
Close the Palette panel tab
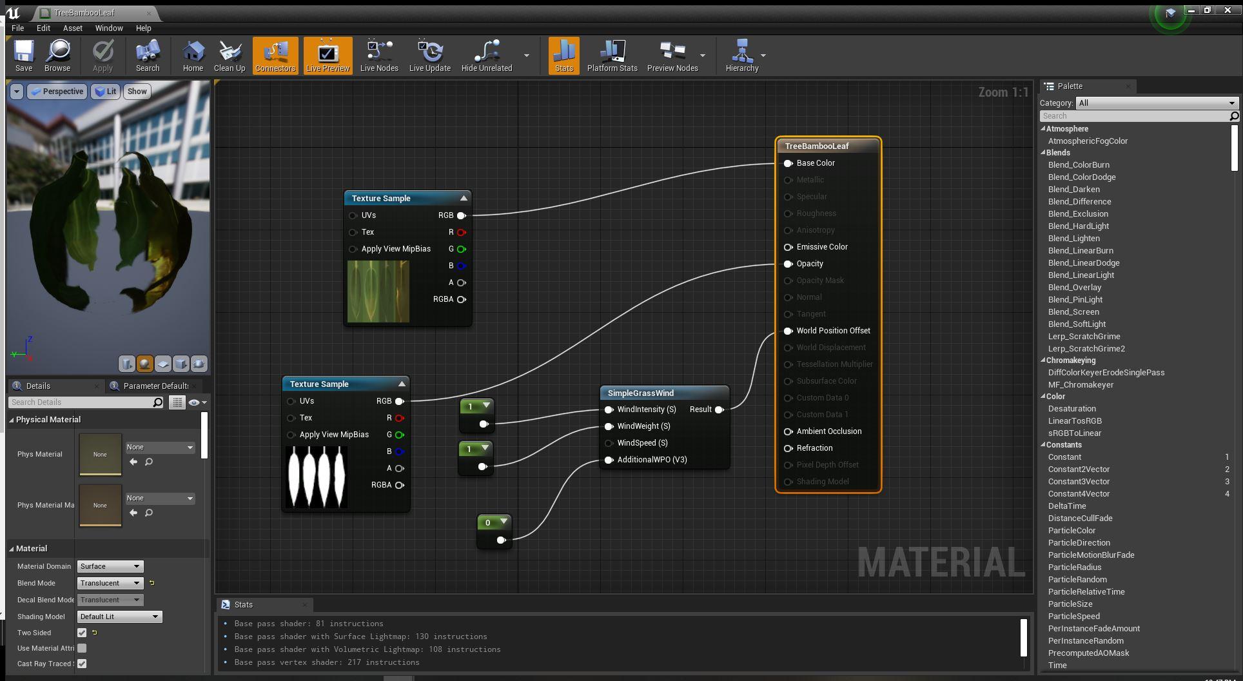(x=1128, y=86)
